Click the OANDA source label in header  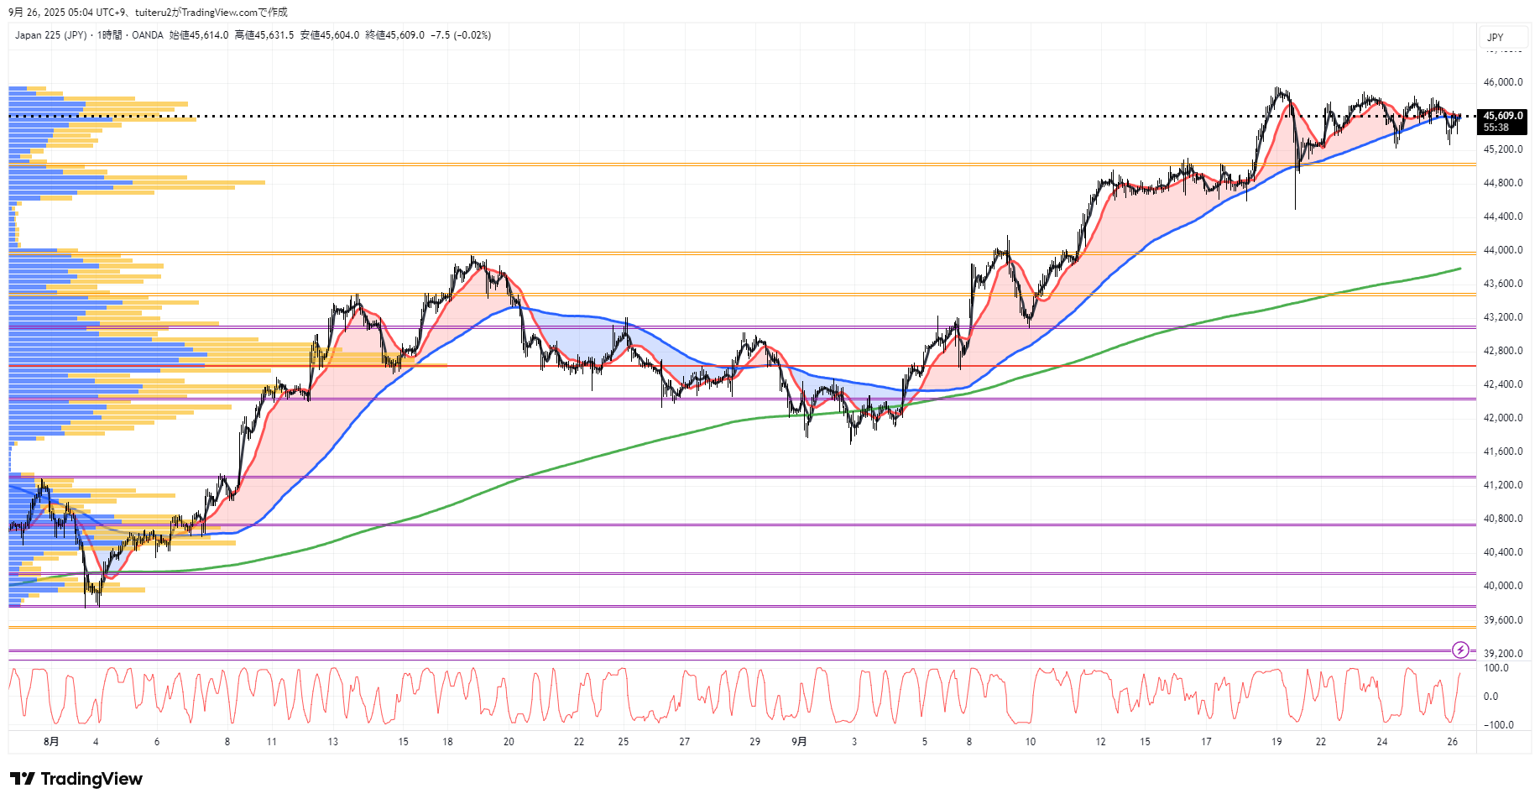click(148, 35)
